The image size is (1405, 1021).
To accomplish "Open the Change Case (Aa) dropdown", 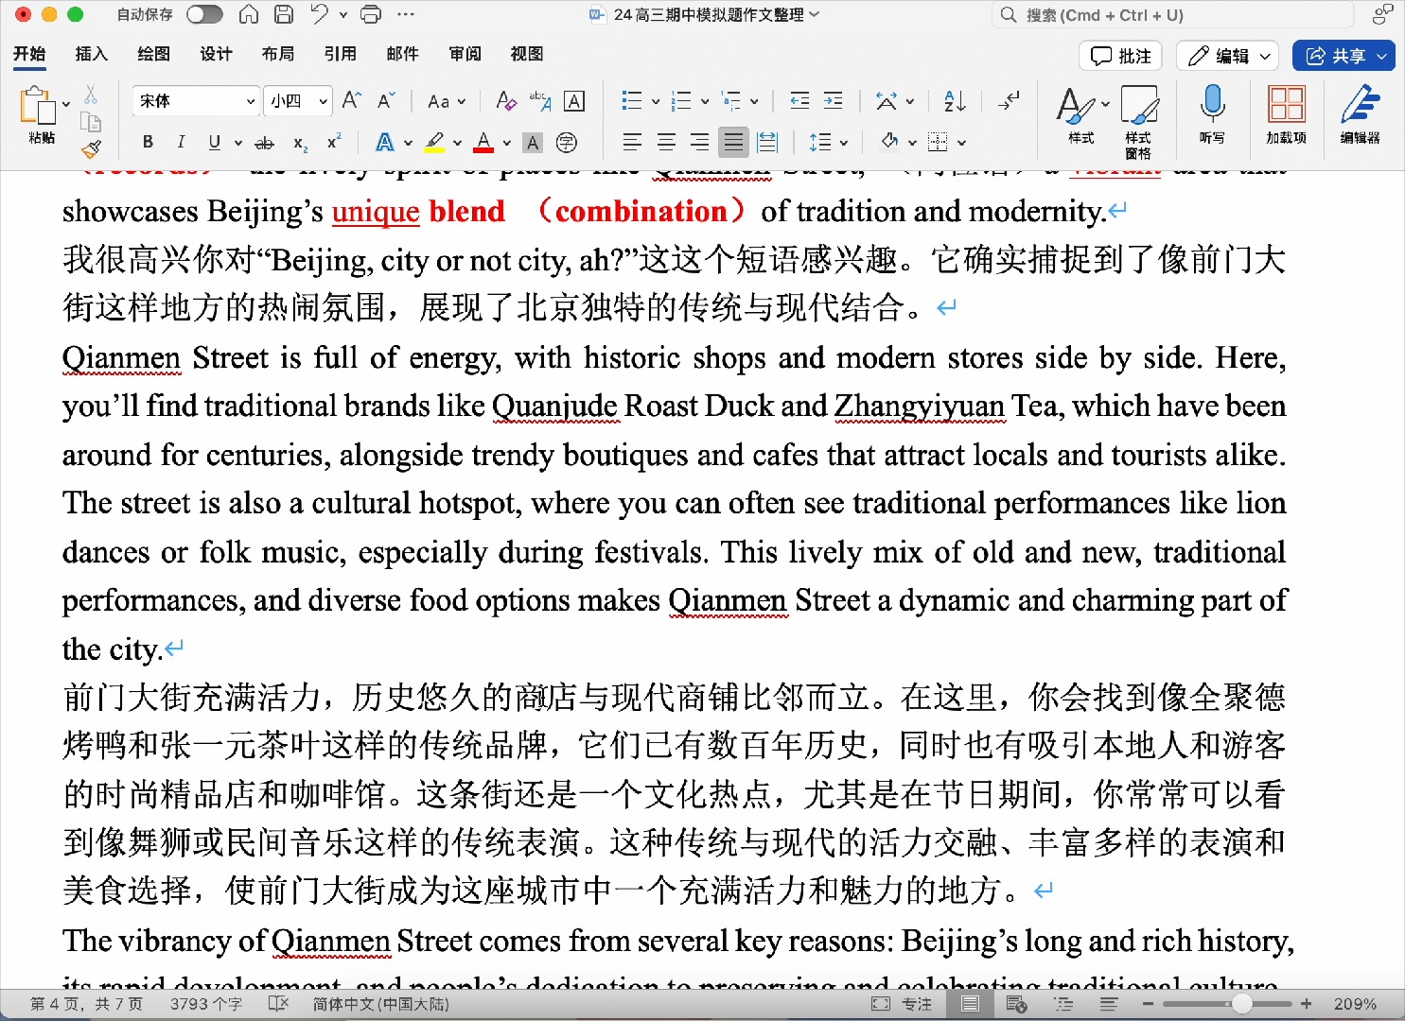I will coord(447,101).
